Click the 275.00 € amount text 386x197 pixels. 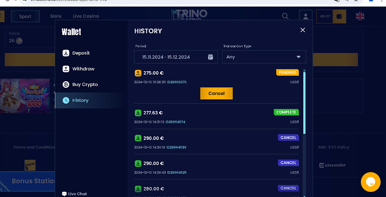coord(153,73)
